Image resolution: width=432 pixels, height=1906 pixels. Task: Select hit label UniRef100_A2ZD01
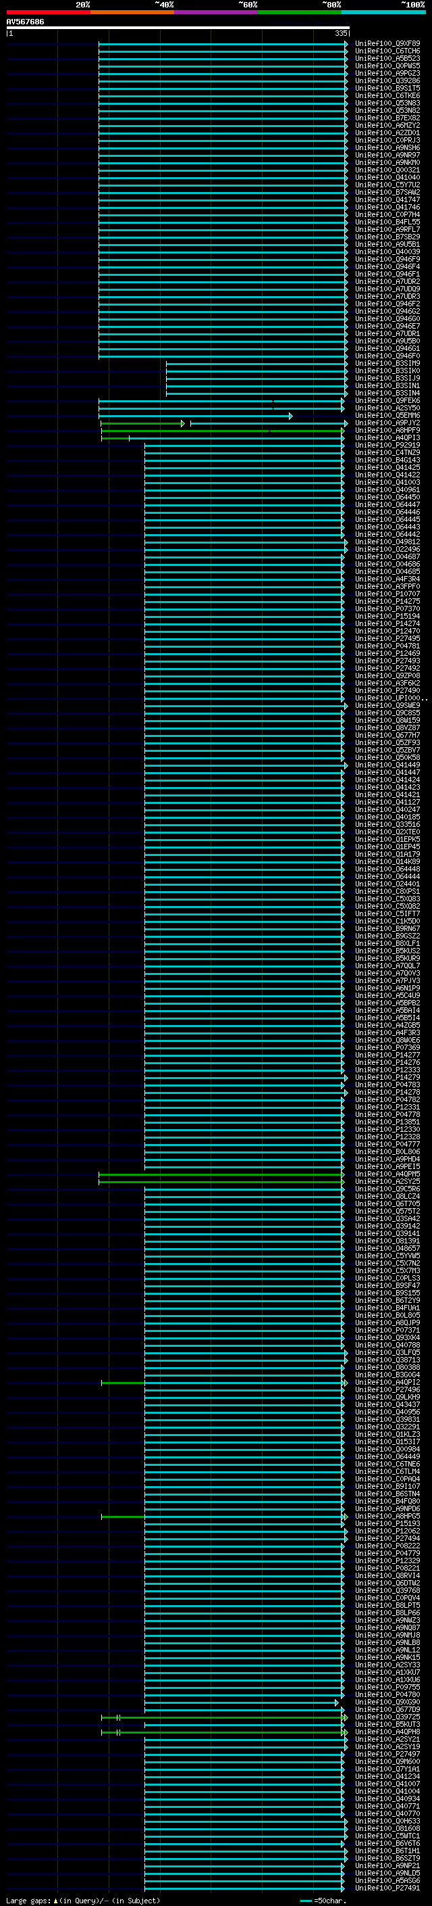387,133
